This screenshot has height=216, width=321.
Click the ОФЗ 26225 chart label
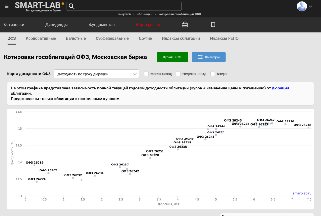pos(240,124)
